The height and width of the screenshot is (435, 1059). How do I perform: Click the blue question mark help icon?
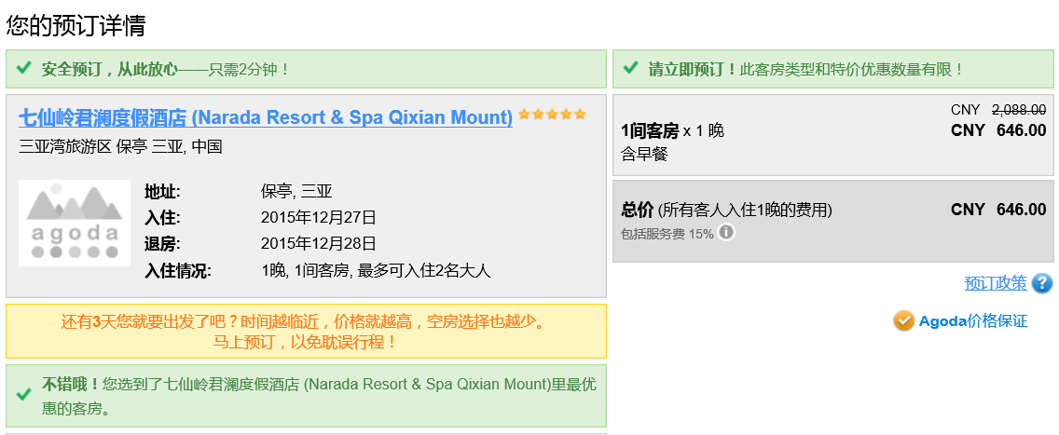pyautogui.click(x=1042, y=283)
